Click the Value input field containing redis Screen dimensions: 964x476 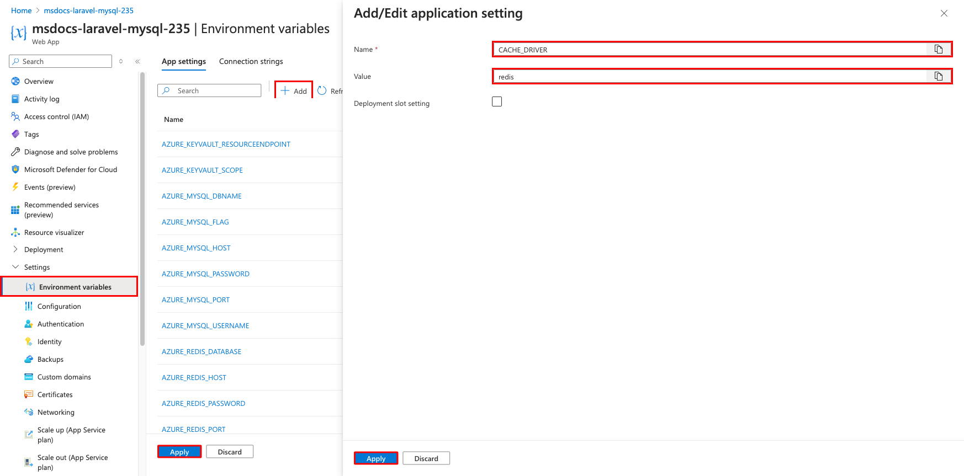coord(709,77)
